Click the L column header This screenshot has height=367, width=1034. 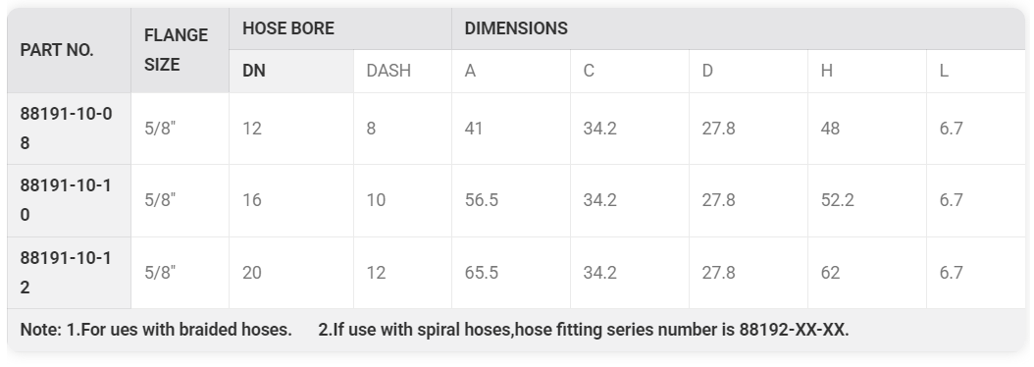[944, 71]
